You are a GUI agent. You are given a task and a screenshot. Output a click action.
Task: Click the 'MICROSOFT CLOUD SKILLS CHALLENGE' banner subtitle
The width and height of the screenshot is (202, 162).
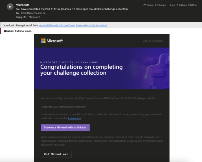69,62
